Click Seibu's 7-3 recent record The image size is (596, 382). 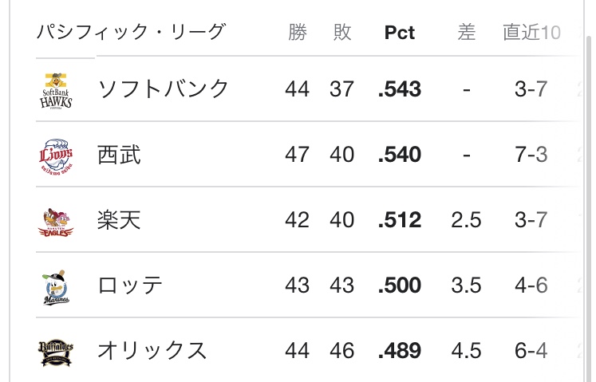click(x=531, y=154)
